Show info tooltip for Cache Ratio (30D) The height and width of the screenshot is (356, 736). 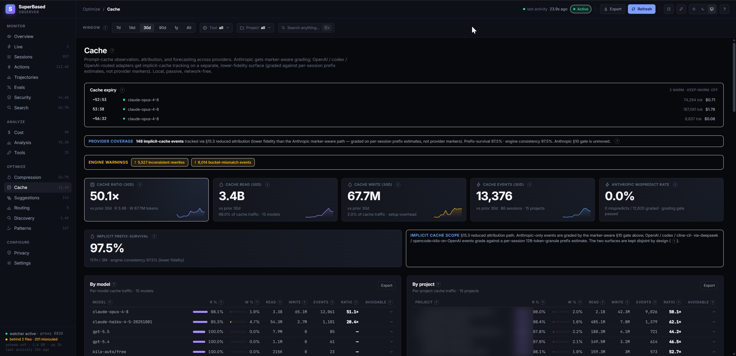pyautogui.click(x=140, y=185)
